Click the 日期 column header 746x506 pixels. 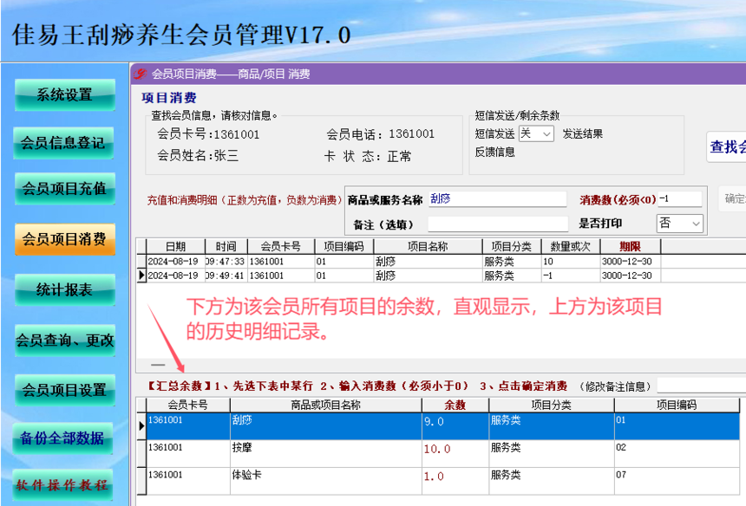click(x=175, y=247)
